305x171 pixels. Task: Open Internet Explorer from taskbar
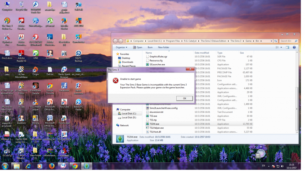click(28, 166)
